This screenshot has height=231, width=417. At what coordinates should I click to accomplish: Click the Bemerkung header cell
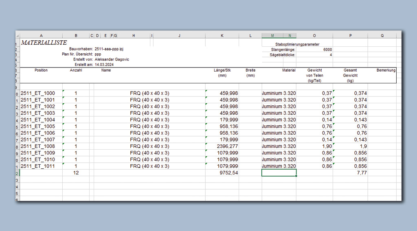coord(386,70)
